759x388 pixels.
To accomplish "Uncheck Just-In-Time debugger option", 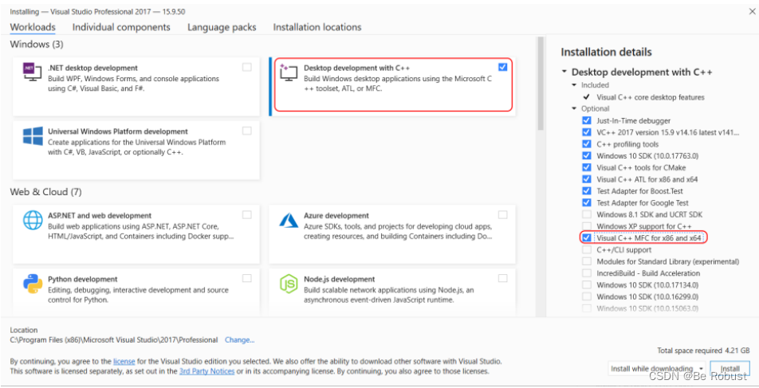I will click(x=587, y=120).
